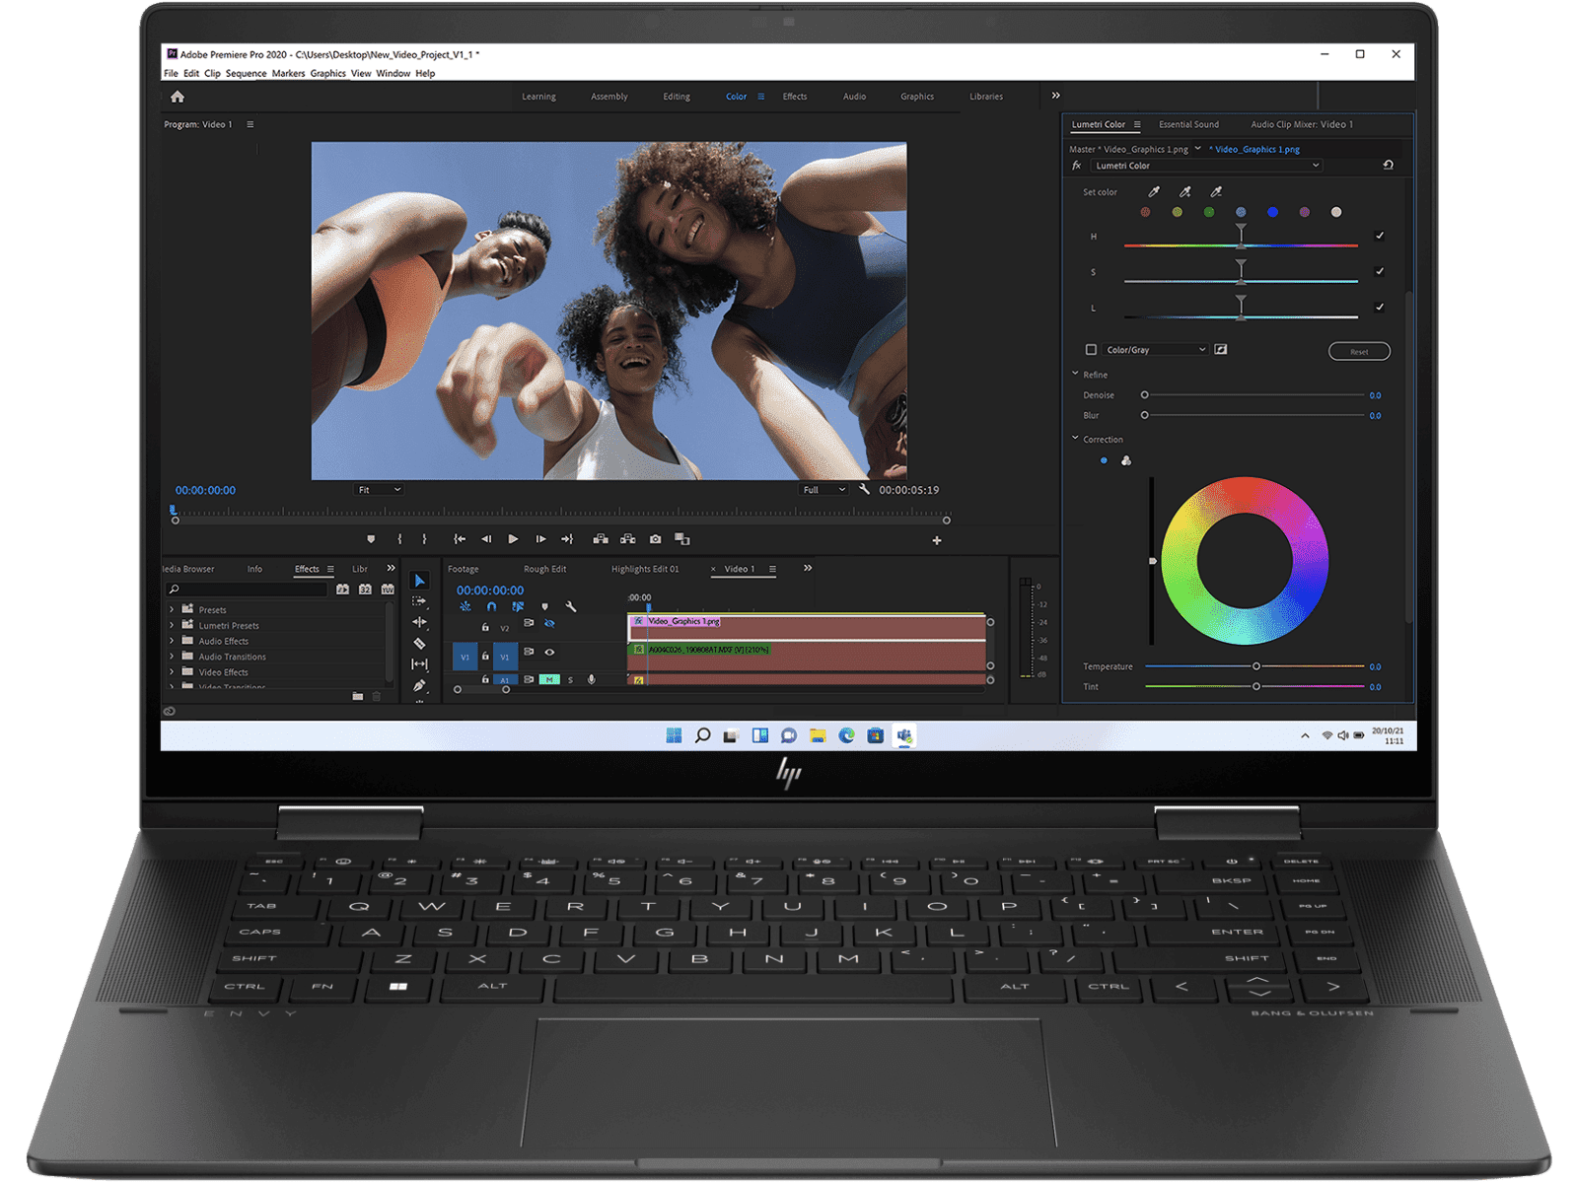This screenshot has height=1183, width=1575.
Task: Select the three-way color wheels icon under Correction
Action: click(x=1126, y=460)
